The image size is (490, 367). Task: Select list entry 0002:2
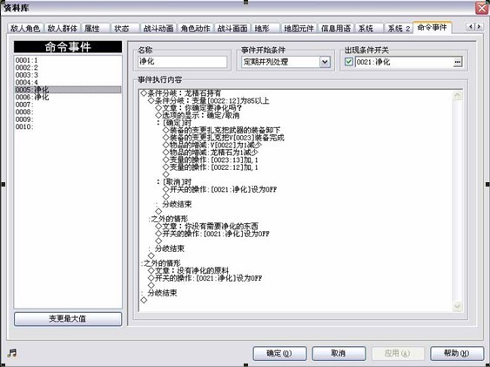(68, 68)
